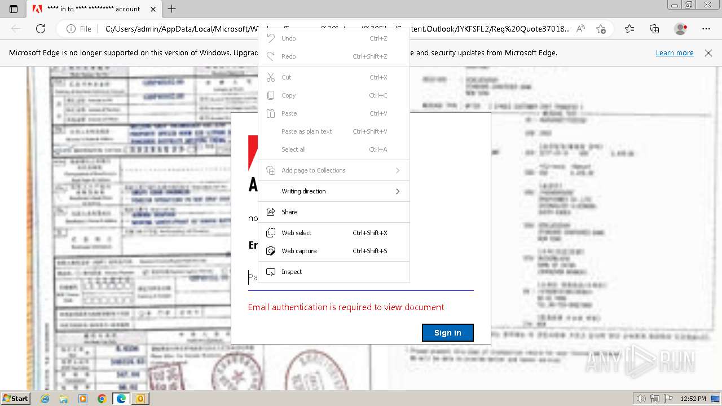722x406 pixels.
Task: Open Inspect from the context menu
Action: click(334, 272)
